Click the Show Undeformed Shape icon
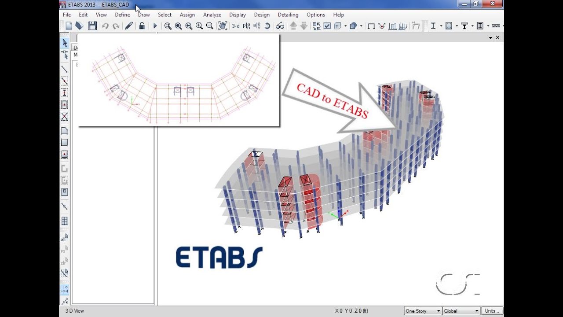563x317 pixels. click(x=371, y=26)
